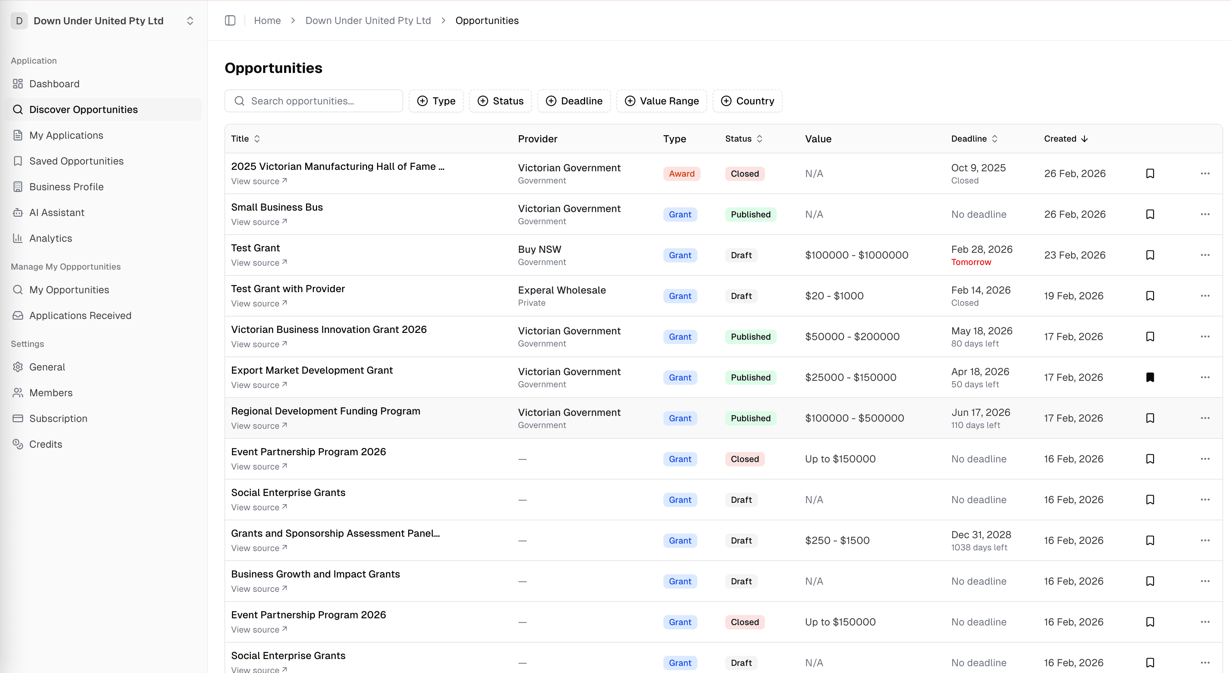Unsave Export Market Development Grant bookmark
The width and height of the screenshot is (1231, 673).
point(1150,377)
